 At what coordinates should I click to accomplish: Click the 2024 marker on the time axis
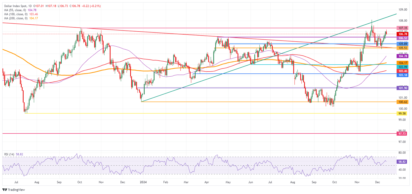[x=143, y=182]
